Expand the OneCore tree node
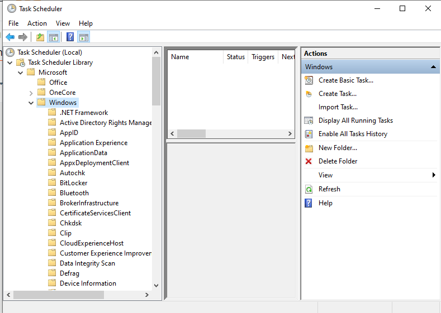The width and height of the screenshot is (441, 313). click(31, 93)
